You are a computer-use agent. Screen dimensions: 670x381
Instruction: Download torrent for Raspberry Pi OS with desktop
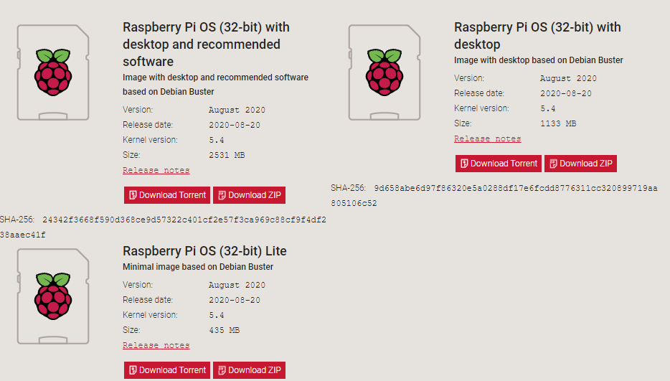coord(499,164)
